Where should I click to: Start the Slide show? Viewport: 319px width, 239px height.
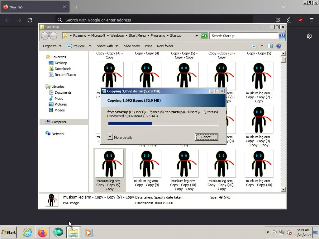pyautogui.click(x=132, y=46)
